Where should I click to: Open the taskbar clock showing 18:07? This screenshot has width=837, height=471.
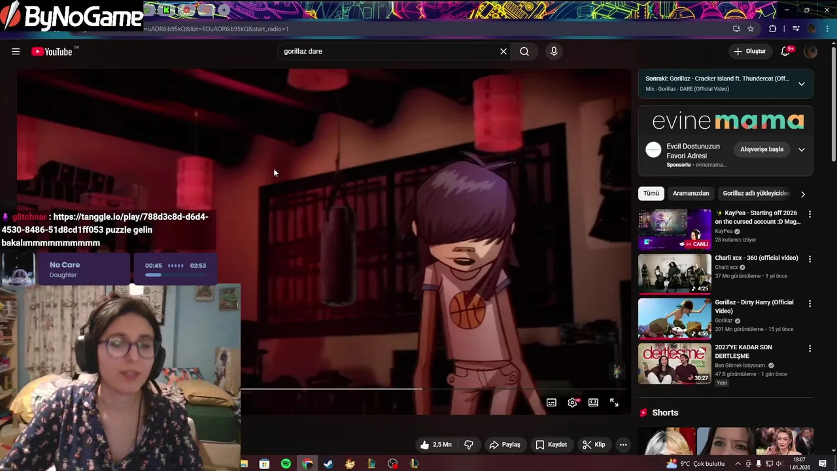click(799, 464)
